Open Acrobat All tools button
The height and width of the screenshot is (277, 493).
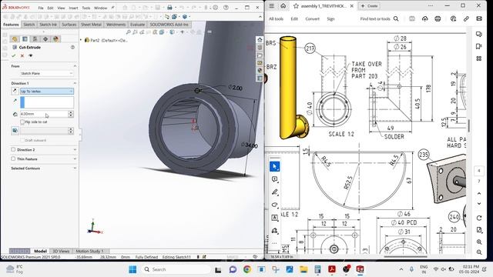click(276, 18)
